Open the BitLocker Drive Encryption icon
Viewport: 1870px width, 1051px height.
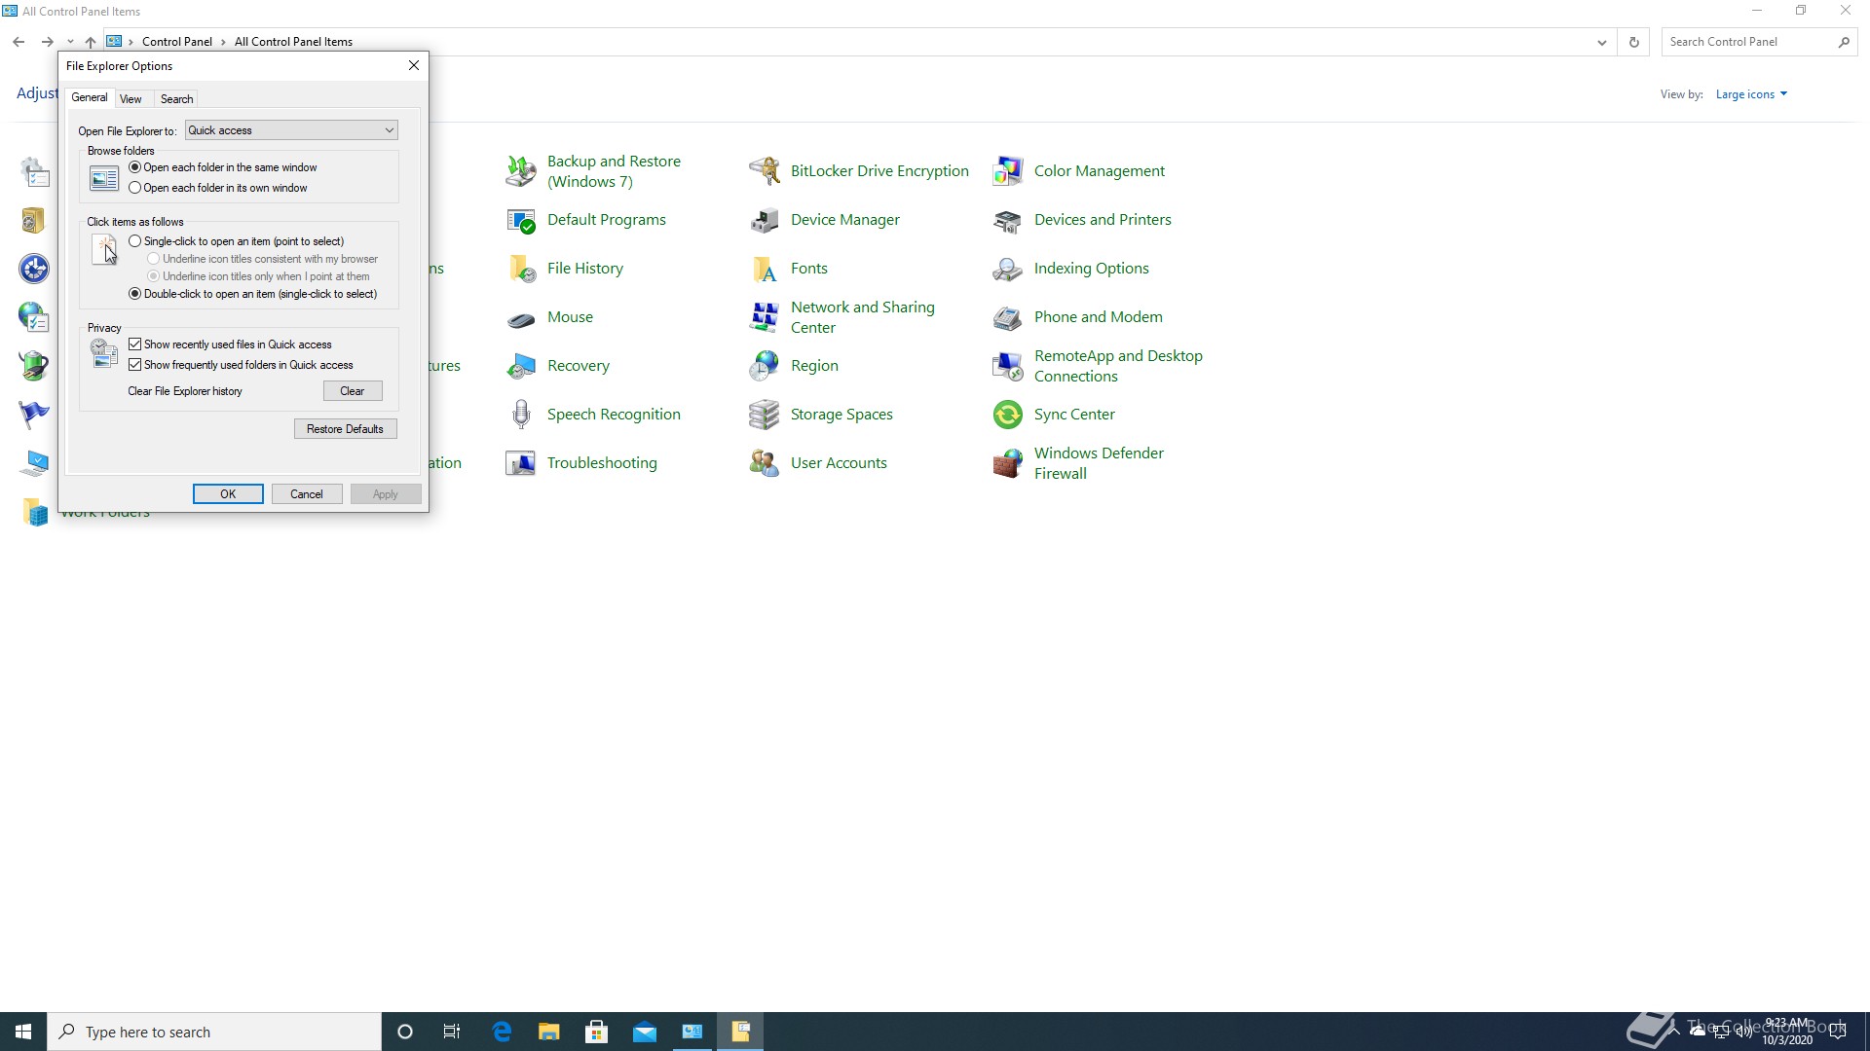(x=765, y=171)
